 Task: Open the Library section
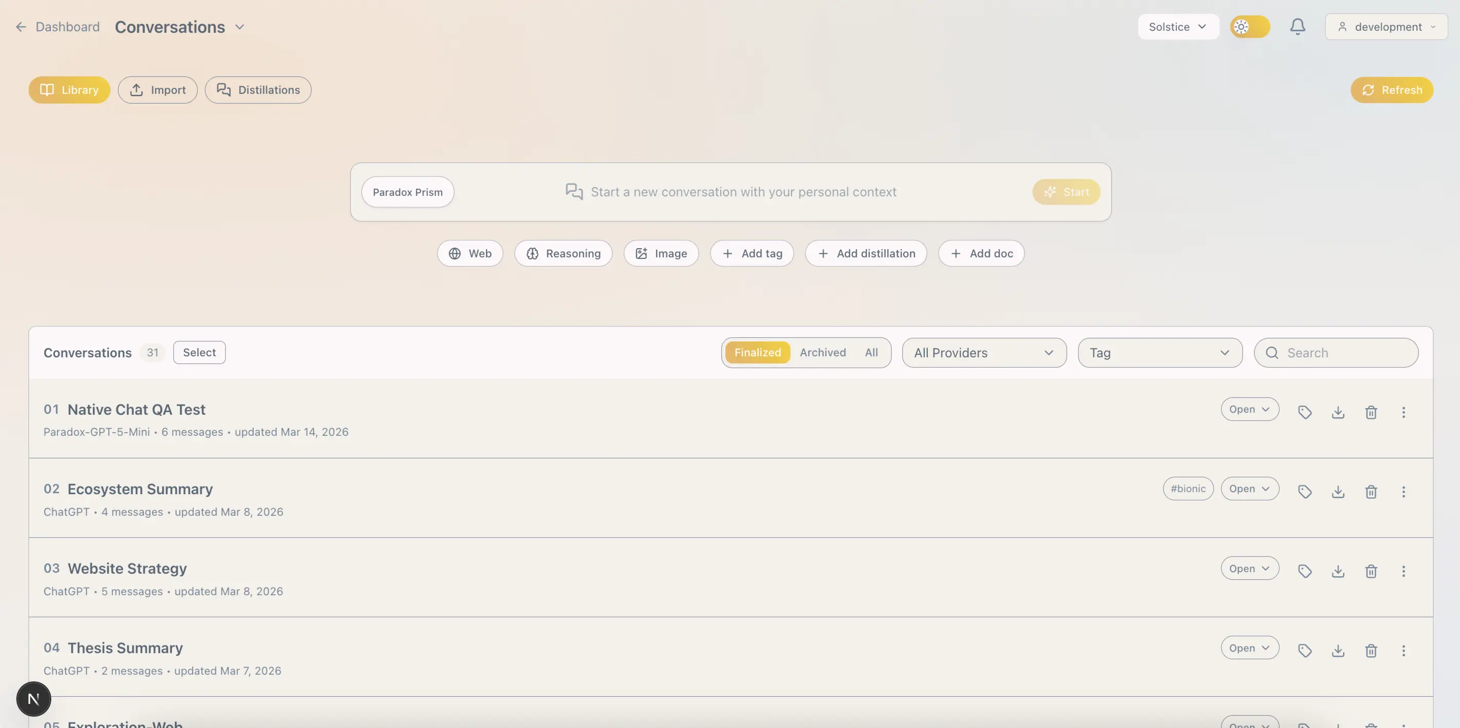(69, 90)
